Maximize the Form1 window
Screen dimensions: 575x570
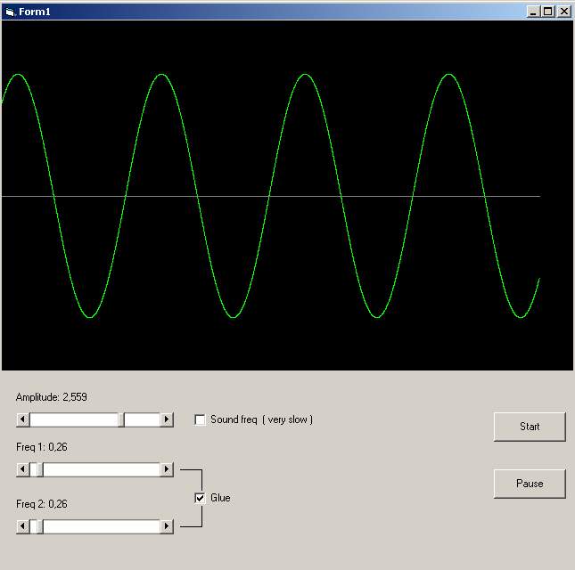547,11
